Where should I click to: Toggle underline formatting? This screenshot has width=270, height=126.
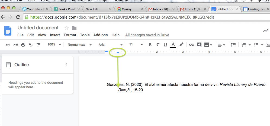(165, 45)
